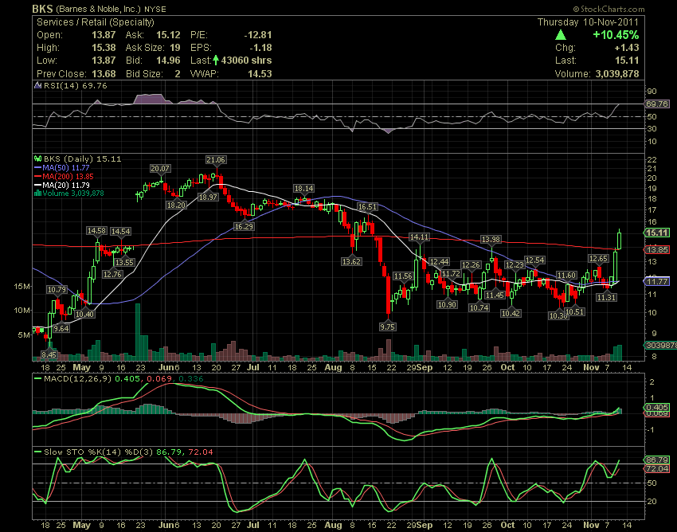This screenshot has width=677, height=532.
Task: Click the 0.405 MACD tag on right axis
Action: point(657,407)
